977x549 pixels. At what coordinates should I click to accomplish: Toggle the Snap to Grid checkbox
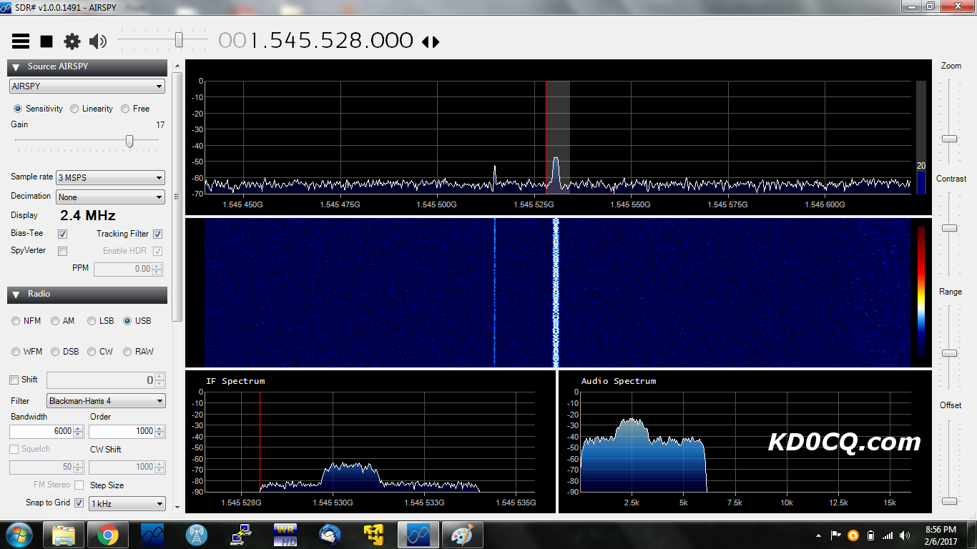[x=79, y=503]
